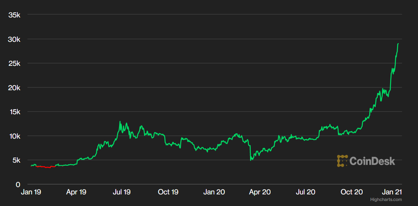Image resolution: width=418 pixels, height=206 pixels.
Task: Select the 35k y-axis label
Action: click(14, 15)
